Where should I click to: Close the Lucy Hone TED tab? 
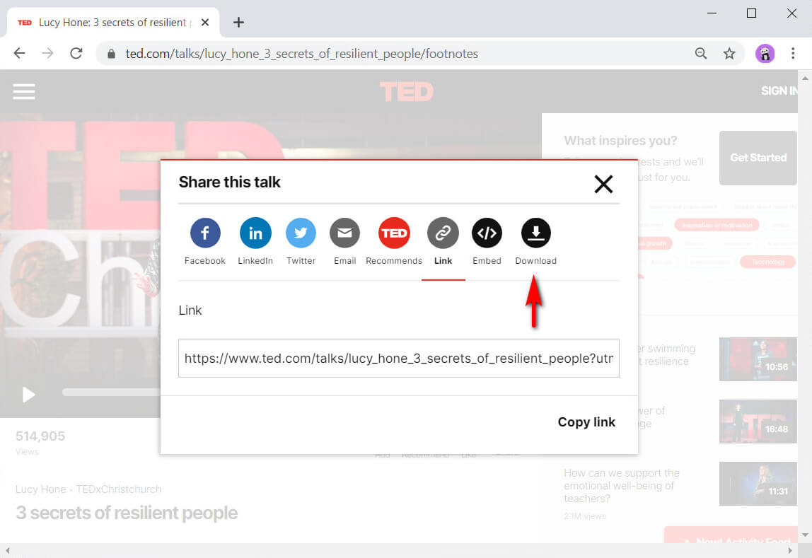click(205, 22)
